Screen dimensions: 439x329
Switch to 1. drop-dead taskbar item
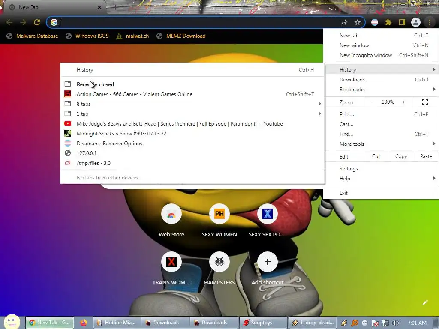pyautogui.click(x=312, y=323)
